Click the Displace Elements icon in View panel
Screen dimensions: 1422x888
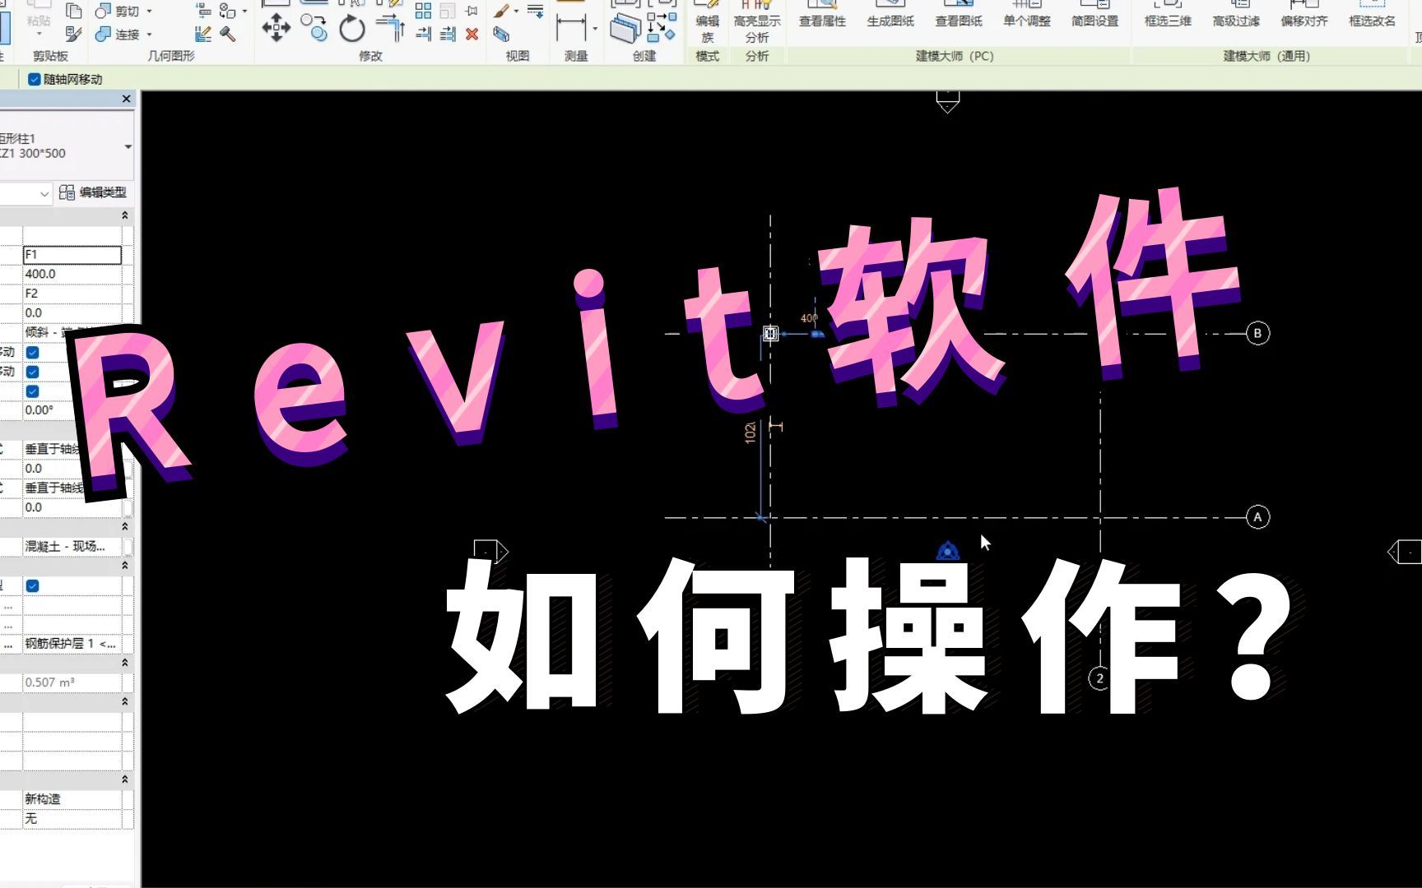pyautogui.click(x=501, y=34)
